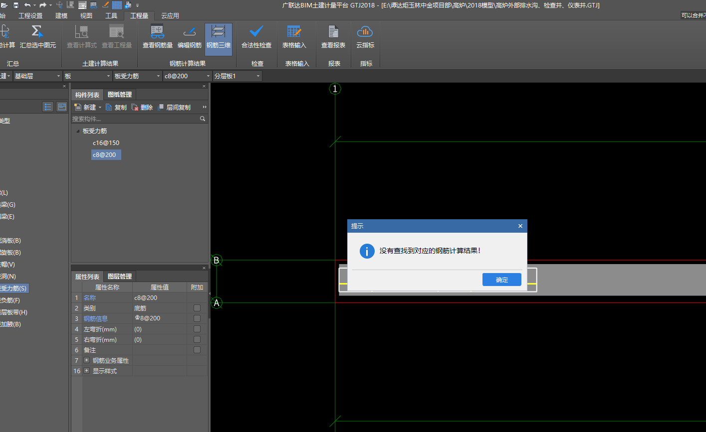706x432 pixels.
Task: Click the save floppy disk icon
Action: 16,5
